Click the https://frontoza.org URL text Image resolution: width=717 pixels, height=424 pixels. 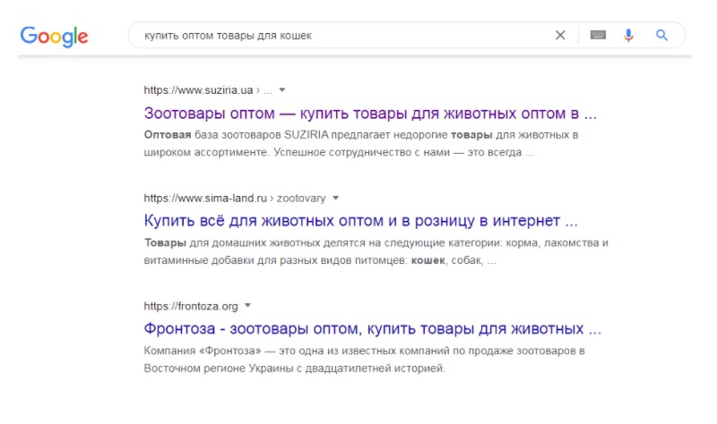[191, 305]
